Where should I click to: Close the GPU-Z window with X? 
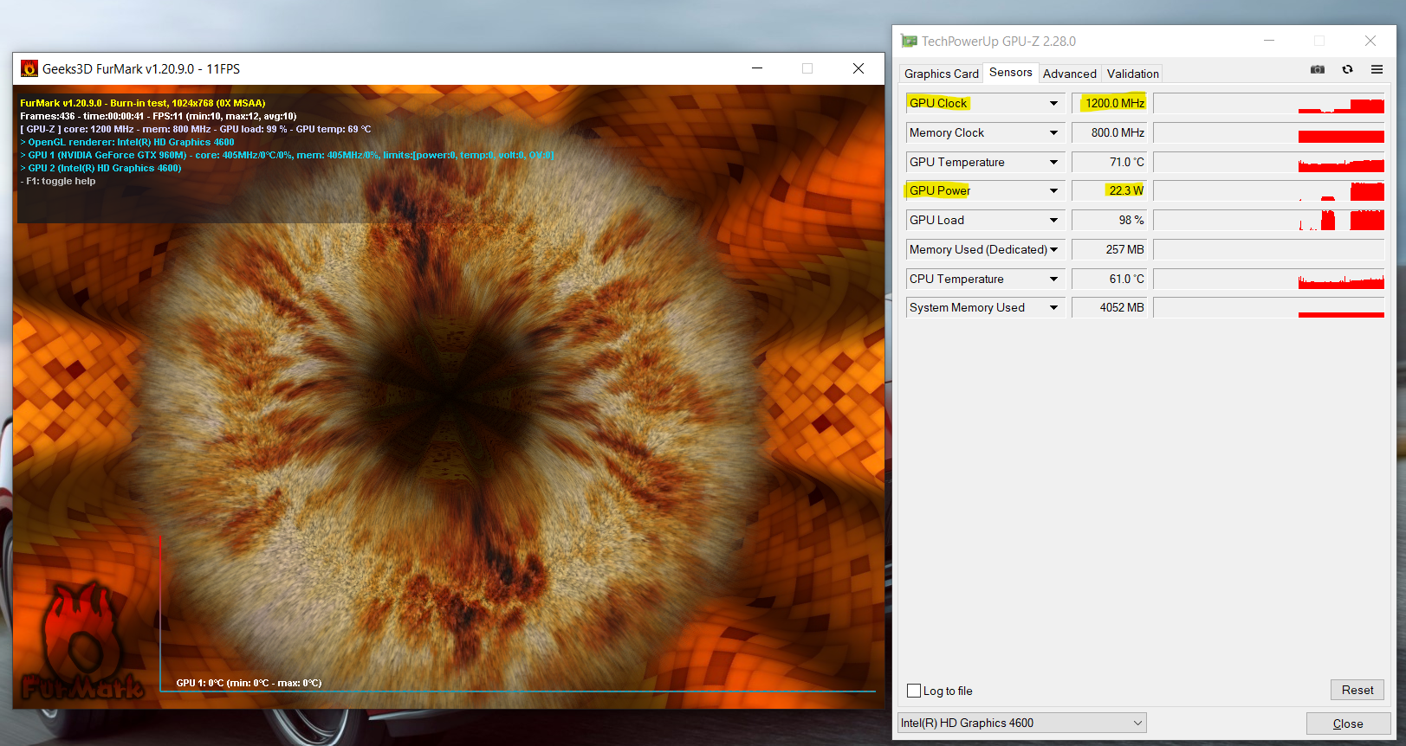pos(1370,41)
